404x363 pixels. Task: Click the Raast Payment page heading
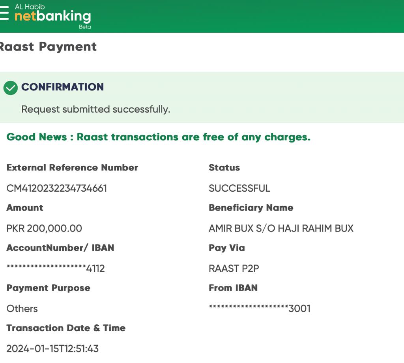pyautogui.click(x=48, y=46)
